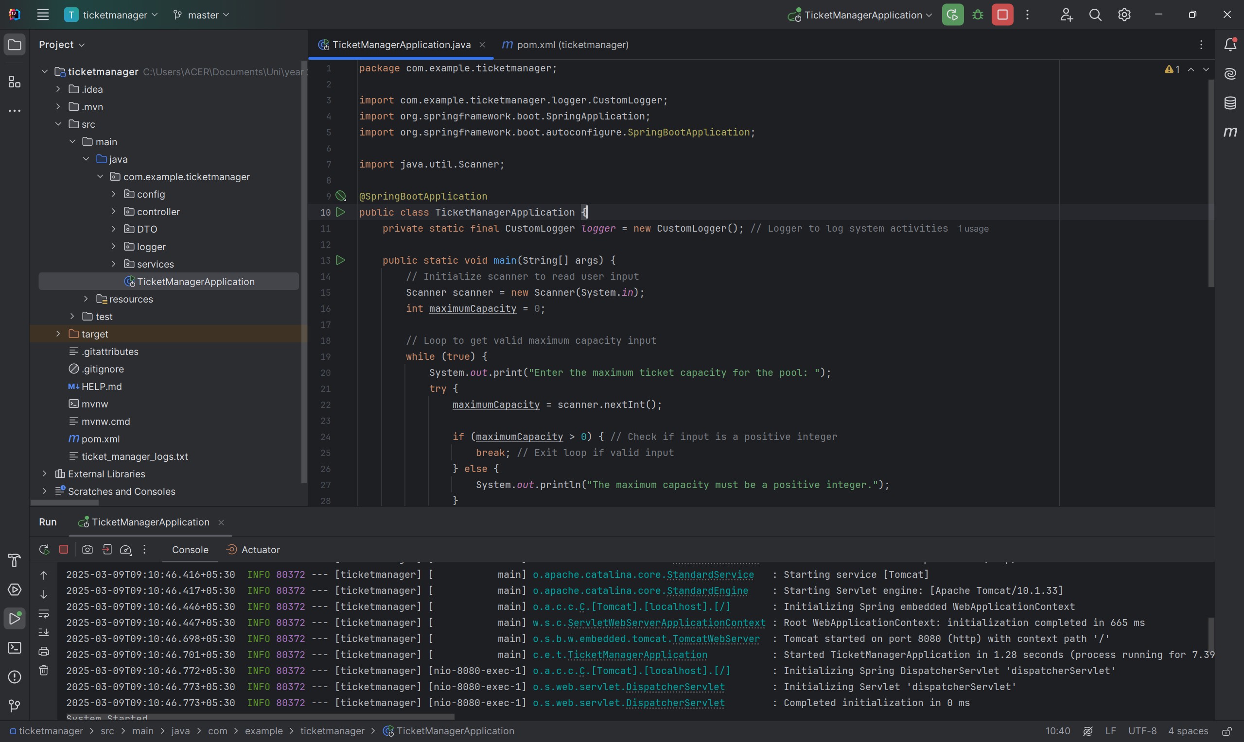Open Search Everywhere magnifier
Viewport: 1244px width, 742px height.
pos(1095,15)
